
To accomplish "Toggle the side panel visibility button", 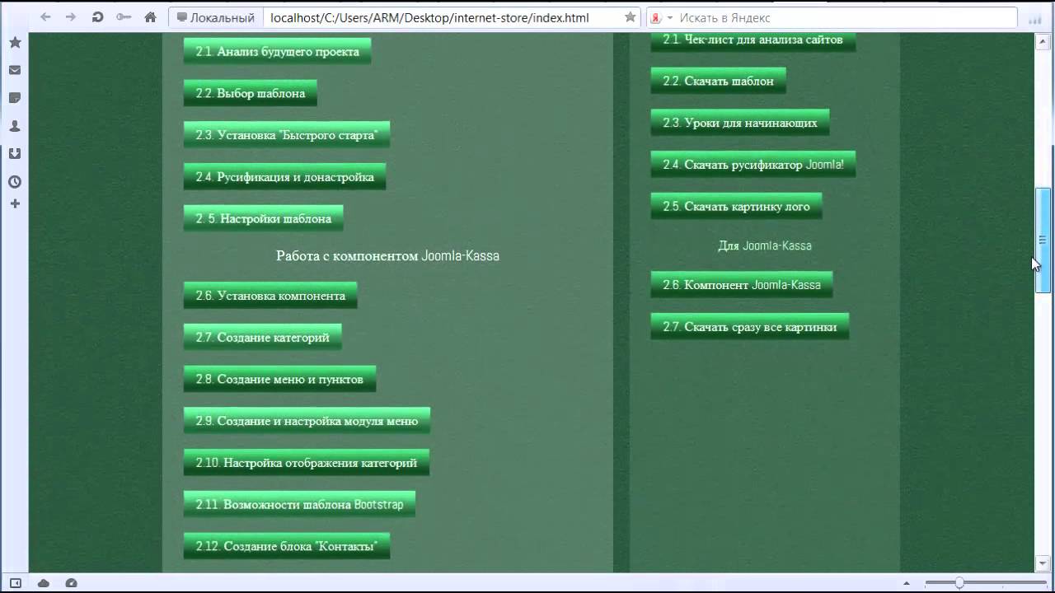I will (15, 583).
